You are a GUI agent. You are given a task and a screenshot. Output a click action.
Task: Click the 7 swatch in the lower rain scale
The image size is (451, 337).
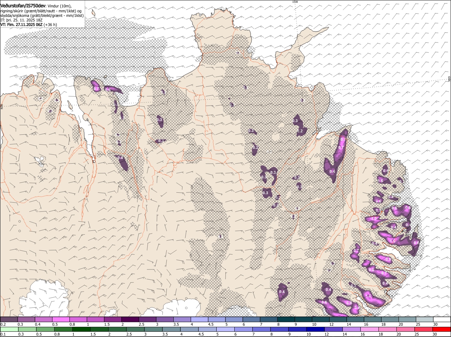[261, 330]
